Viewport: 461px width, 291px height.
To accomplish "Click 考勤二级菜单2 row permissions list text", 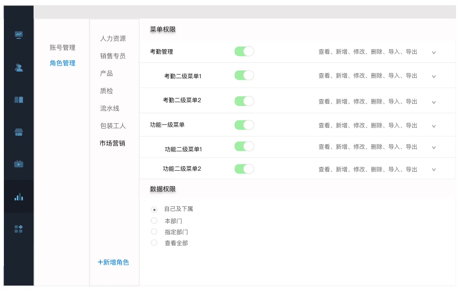I will 368,102.
